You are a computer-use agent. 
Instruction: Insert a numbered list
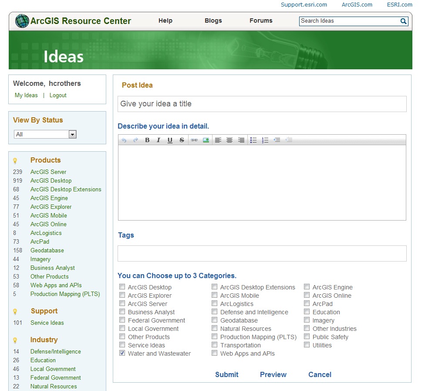point(265,140)
